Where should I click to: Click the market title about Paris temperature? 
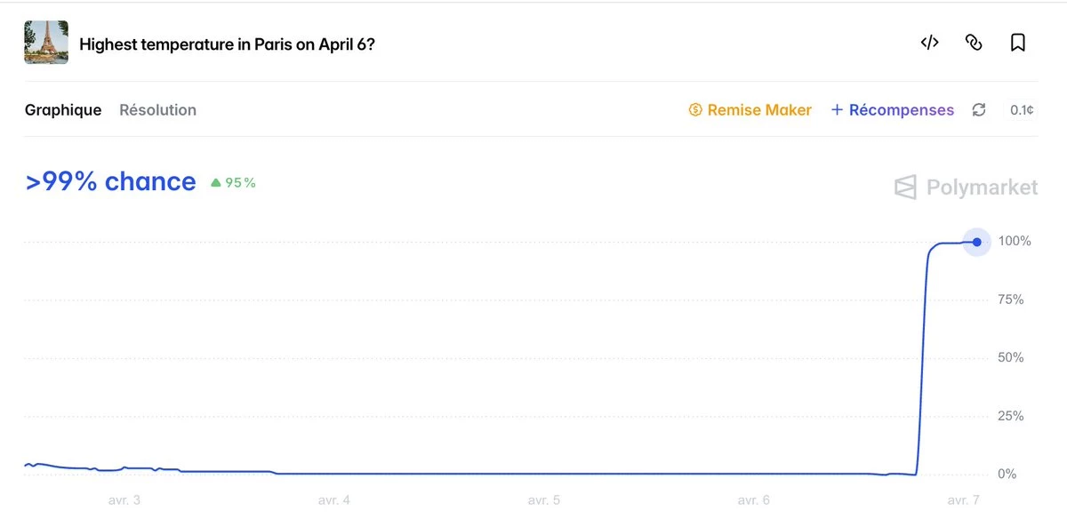tap(227, 44)
